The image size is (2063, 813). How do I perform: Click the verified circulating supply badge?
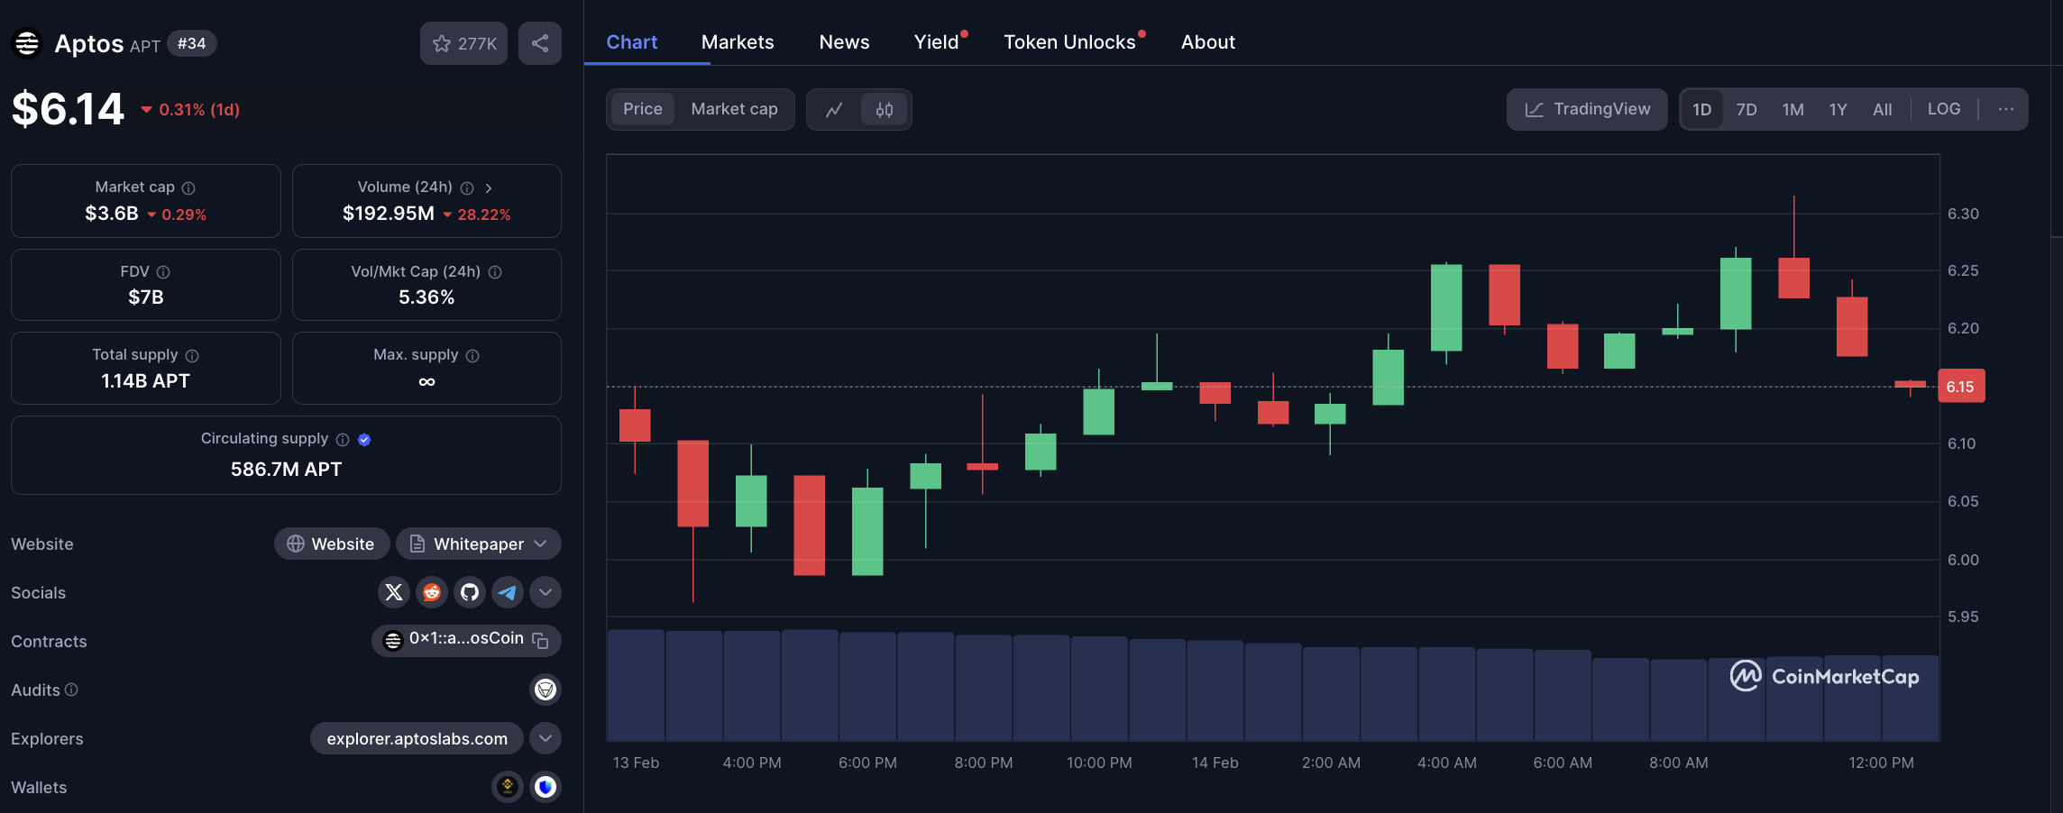[364, 440]
